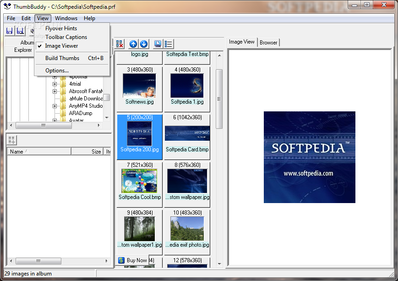This screenshot has width=398, height=281.
Task: Open Options... from View menu
Action: pos(73,71)
